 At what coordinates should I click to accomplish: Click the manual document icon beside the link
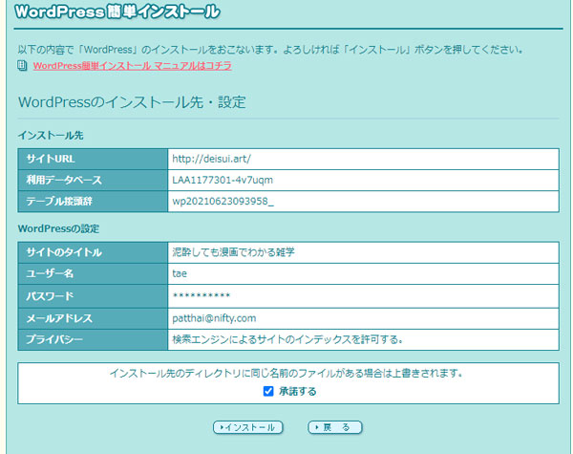pos(23,66)
